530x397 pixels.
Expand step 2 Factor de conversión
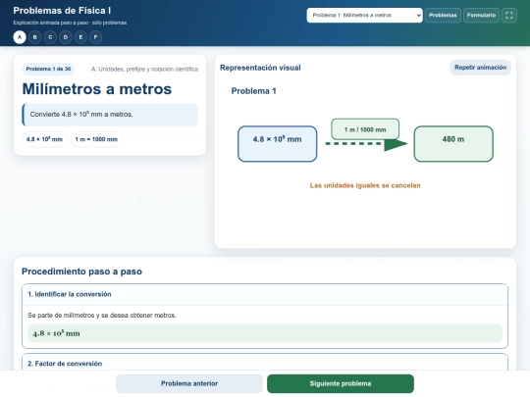265,364
